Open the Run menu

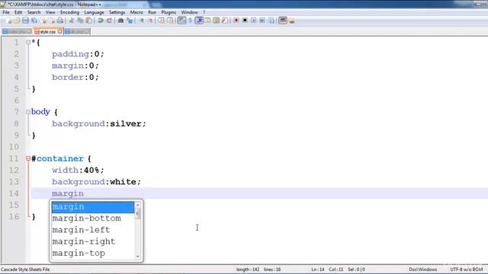(152, 12)
